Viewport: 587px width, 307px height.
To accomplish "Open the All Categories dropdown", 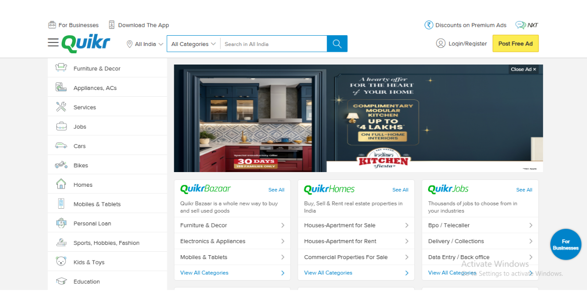I will point(194,44).
